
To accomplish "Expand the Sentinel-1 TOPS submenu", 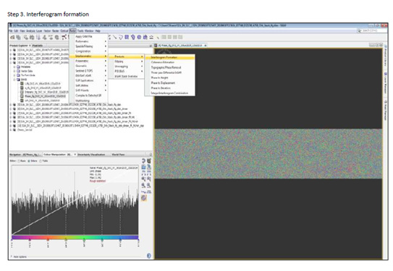I will [x=88, y=71].
